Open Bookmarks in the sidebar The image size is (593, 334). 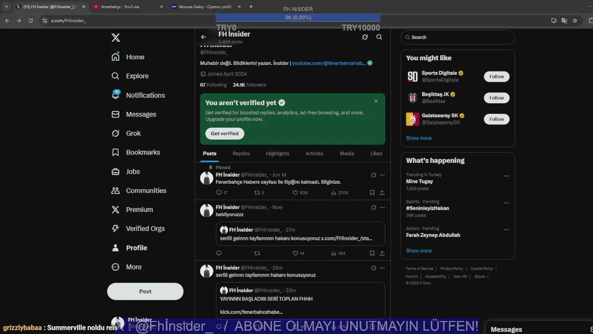[136, 152]
